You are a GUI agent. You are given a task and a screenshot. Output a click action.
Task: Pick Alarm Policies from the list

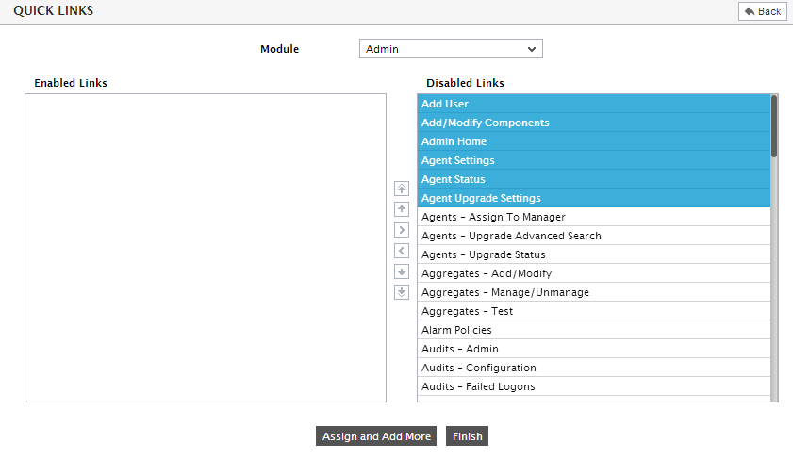(x=594, y=330)
